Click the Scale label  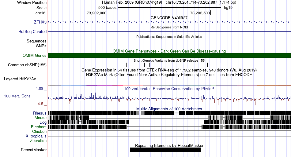tap(41, 8)
